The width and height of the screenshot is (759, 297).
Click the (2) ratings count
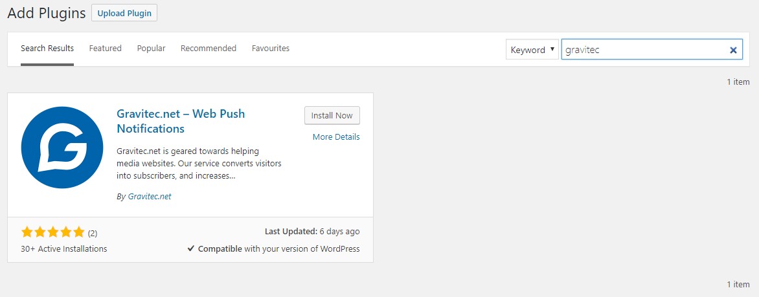93,233
